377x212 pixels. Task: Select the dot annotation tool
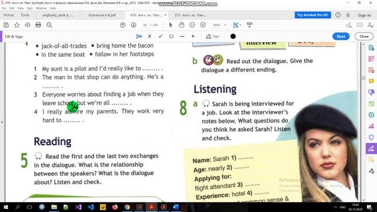tap(193, 37)
